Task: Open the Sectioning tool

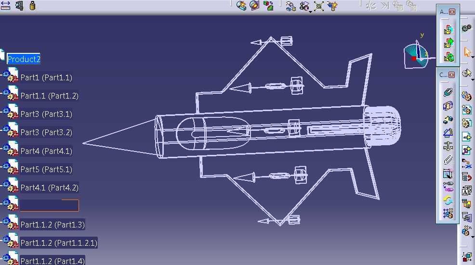Action: coord(255,5)
